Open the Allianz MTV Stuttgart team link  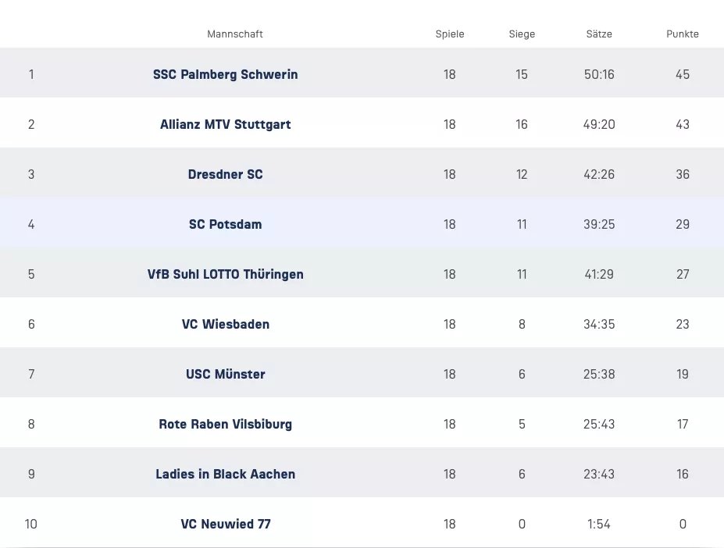click(225, 124)
